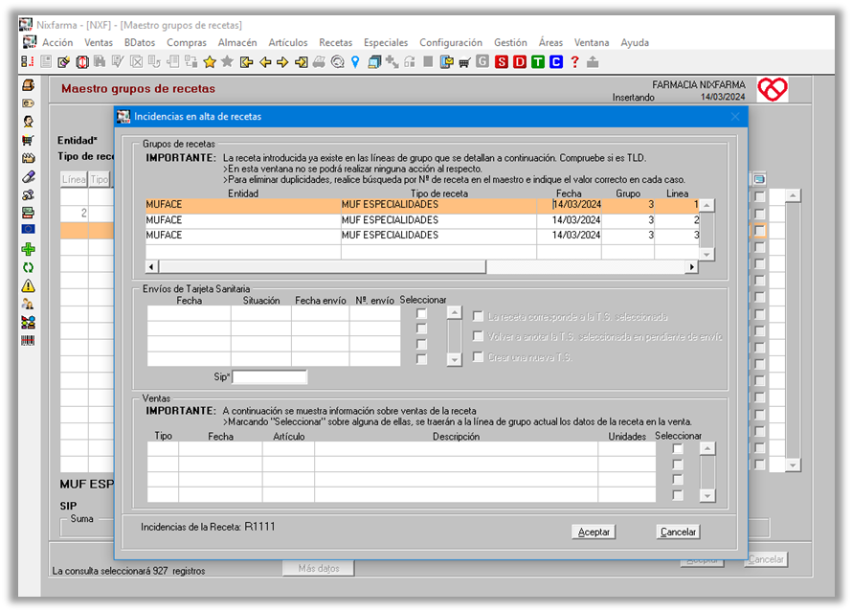The image size is (852, 612).
Task: Open the Ayuda menu
Action: 635,42
